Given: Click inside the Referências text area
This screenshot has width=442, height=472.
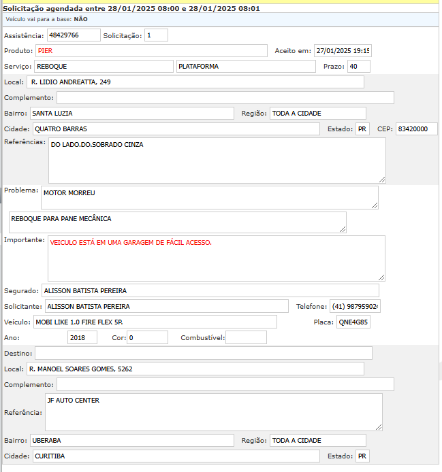Looking at the screenshot, I should click(x=217, y=161).
